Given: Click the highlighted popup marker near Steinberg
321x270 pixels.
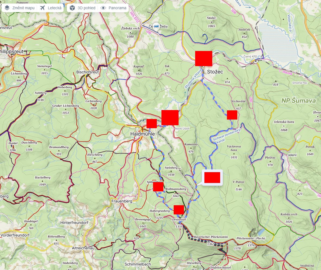Looking at the screenshot, I should click(212, 178).
